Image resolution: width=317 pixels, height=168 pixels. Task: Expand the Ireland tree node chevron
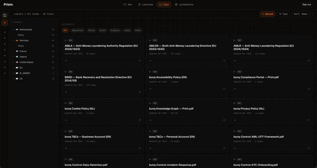[13, 57]
